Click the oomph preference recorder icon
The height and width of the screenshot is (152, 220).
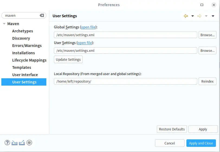(29, 143)
